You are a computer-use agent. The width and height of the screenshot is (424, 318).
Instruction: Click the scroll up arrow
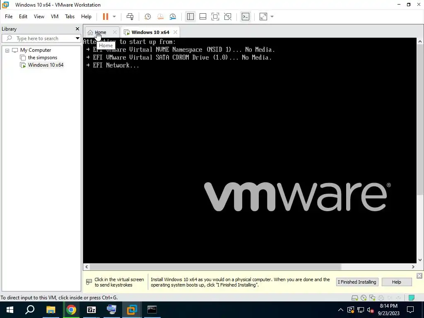[420, 42]
